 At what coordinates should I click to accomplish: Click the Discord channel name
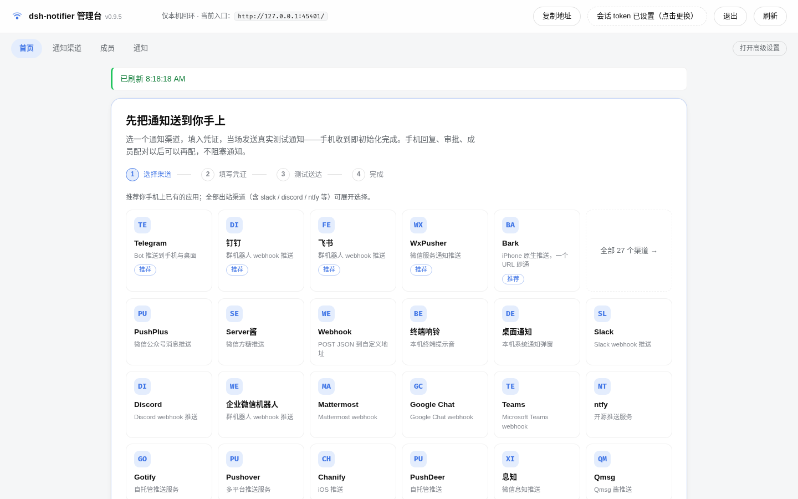click(148, 405)
